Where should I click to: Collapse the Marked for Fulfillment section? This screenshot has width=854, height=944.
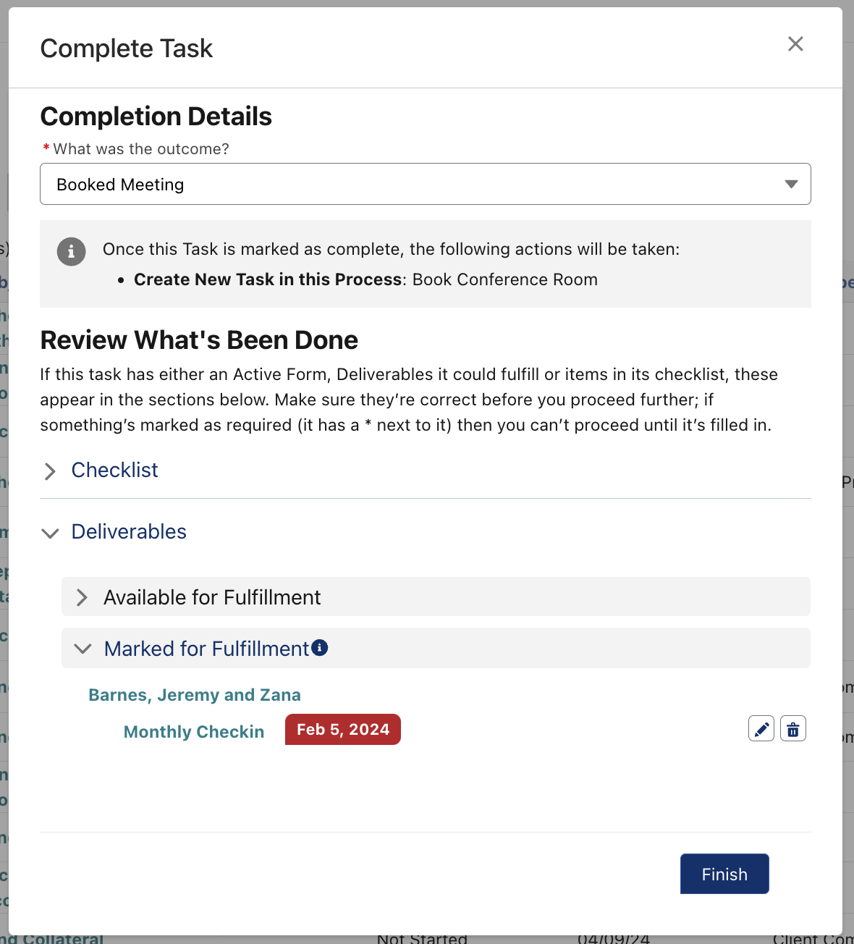(208, 649)
